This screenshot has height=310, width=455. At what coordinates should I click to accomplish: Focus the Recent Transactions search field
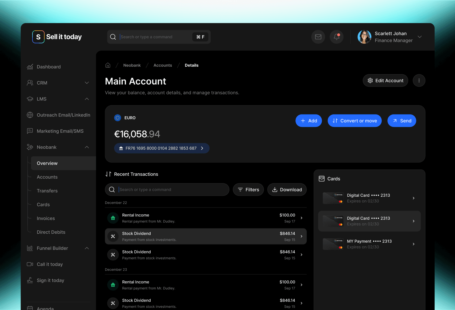coord(167,190)
